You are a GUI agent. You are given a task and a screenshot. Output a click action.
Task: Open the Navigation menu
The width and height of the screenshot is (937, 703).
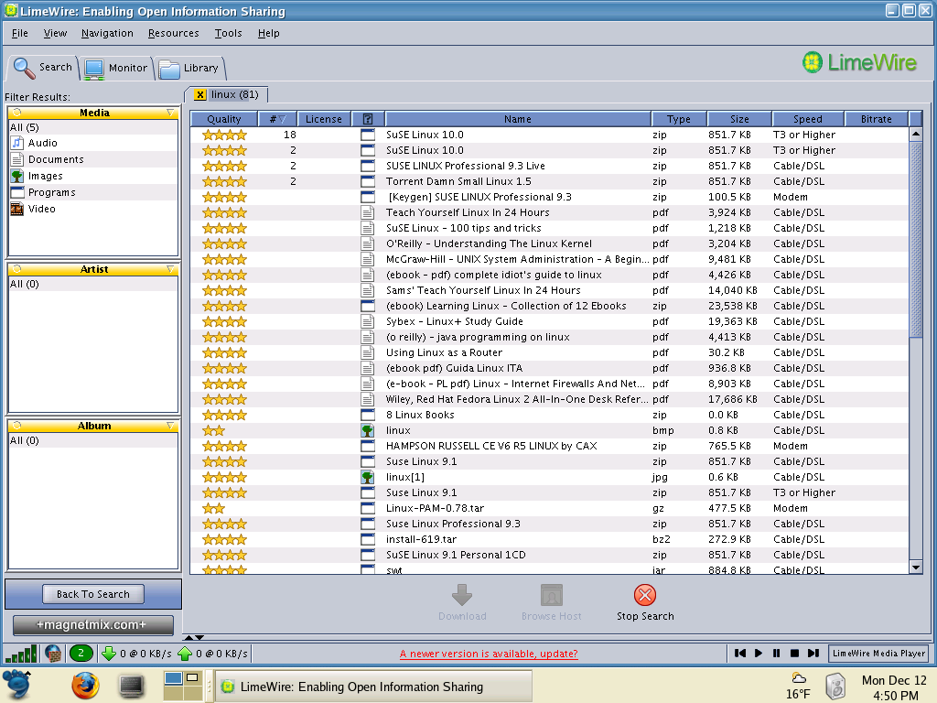pyautogui.click(x=107, y=33)
